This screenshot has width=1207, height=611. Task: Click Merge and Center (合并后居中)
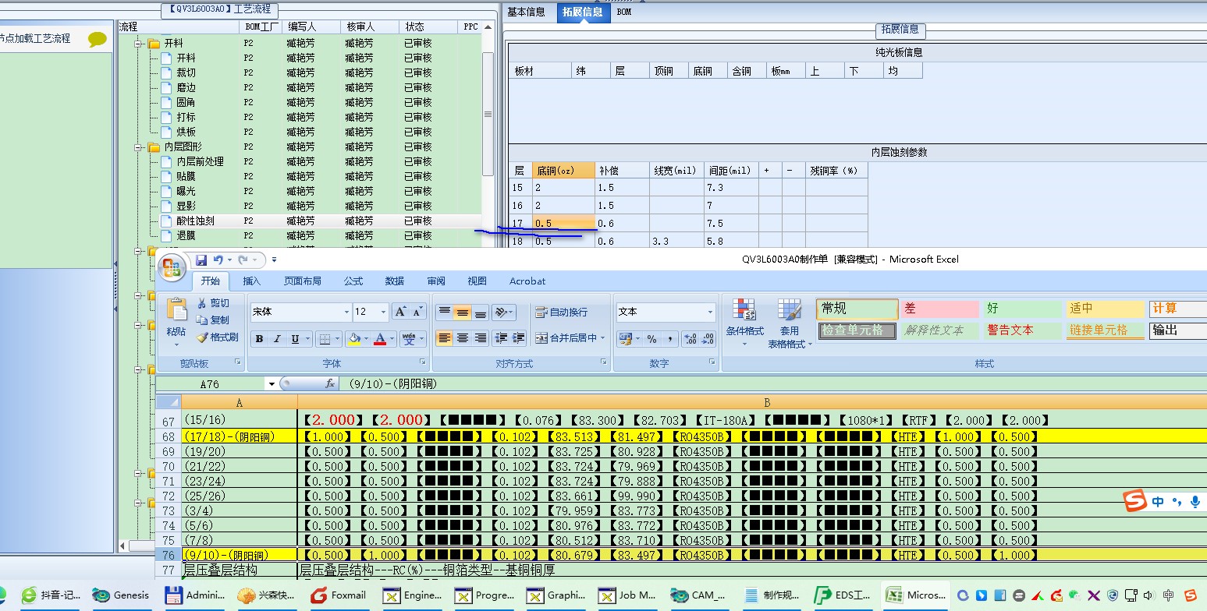click(x=566, y=338)
